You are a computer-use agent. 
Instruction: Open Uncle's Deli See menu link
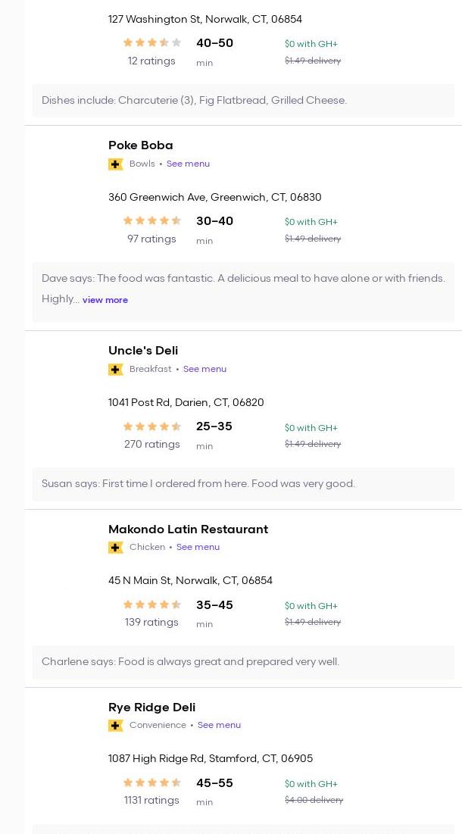click(x=204, y=369)
